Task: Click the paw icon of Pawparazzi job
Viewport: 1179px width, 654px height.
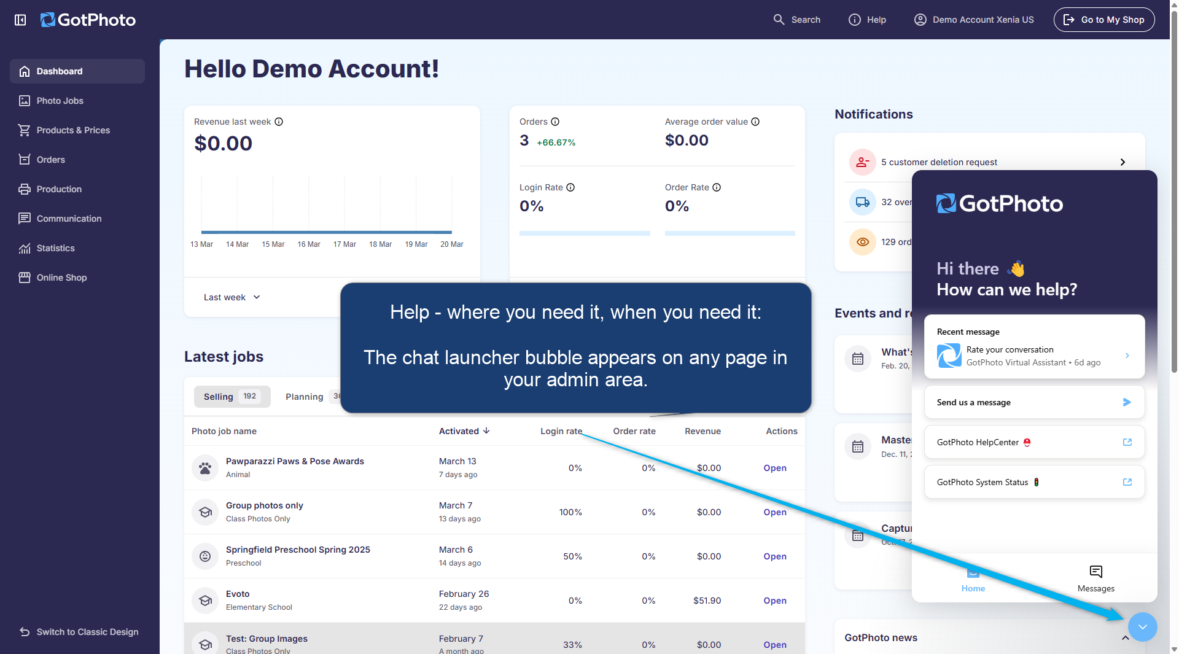Action: click(x=205, y=468)
